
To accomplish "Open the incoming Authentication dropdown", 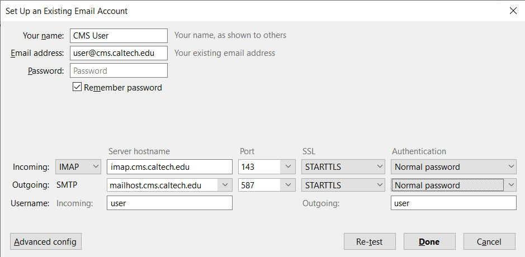I will [453, 166].
